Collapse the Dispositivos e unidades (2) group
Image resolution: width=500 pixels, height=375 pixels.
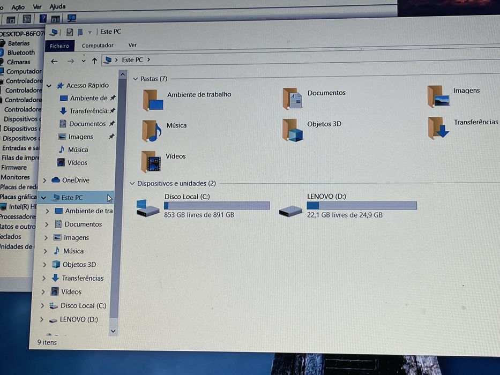[132, 183]
